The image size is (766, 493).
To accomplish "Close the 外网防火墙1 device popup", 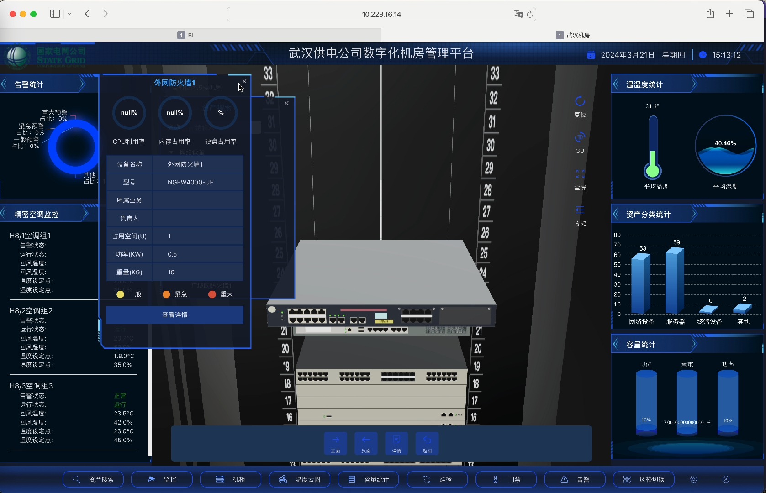I will (x=244, y=81).
